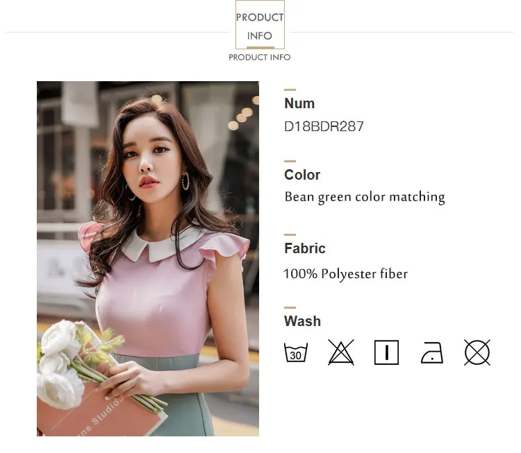The image size is (521, 453).
Task: Click the 30-degree machine wash icon
Action: click(296, 352)
